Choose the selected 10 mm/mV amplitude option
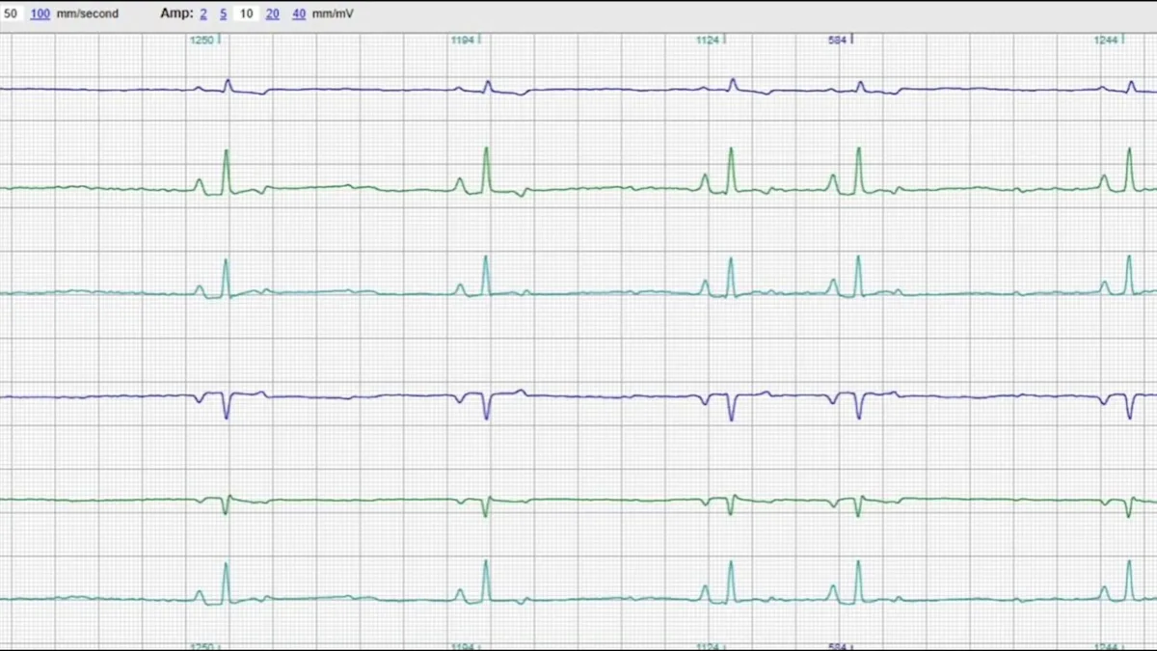The image size is (1157, 651). click(x=247, y=14)
